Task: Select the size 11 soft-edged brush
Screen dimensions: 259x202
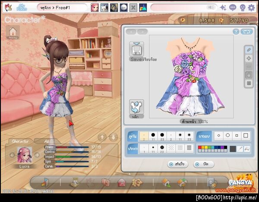Action: coord(180,136)
